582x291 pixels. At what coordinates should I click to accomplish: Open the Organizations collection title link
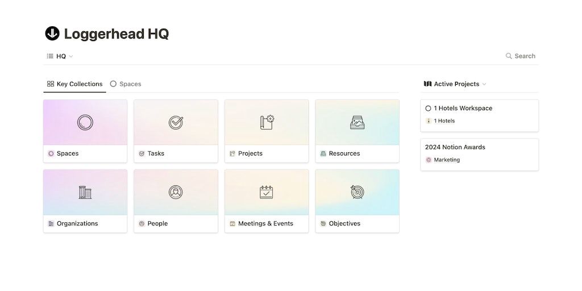coord(77,223)
